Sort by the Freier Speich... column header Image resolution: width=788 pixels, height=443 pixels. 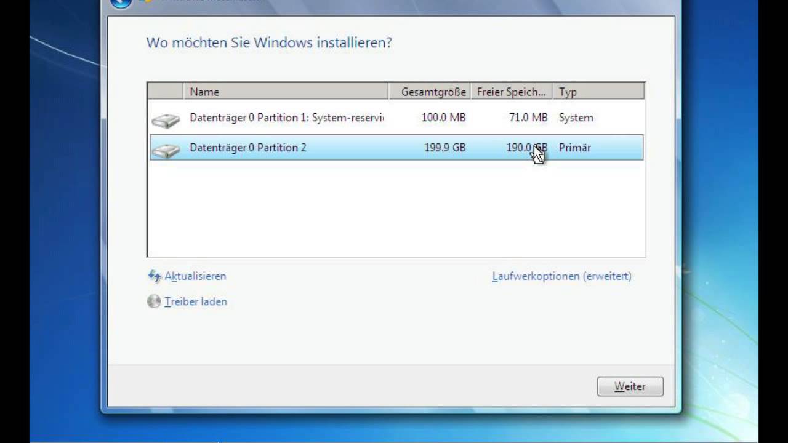tap(512, 92)
